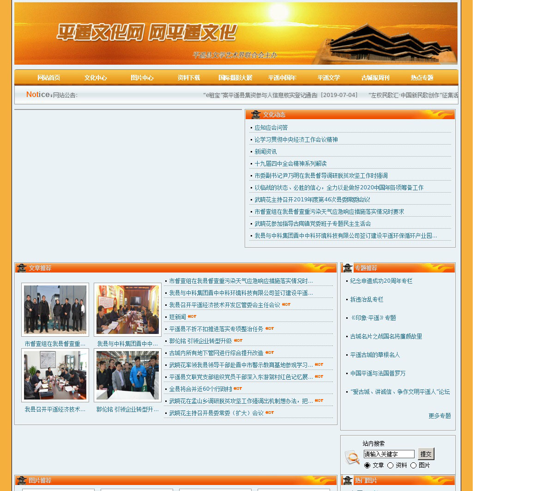Open the 网站首页 menu item
Screen dimensions: 554x491
click(49, 78)
